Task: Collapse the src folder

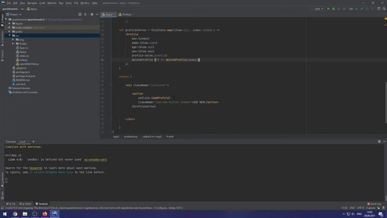Action: [10, 36]
